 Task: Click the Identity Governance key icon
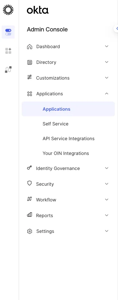coord(29,168)
